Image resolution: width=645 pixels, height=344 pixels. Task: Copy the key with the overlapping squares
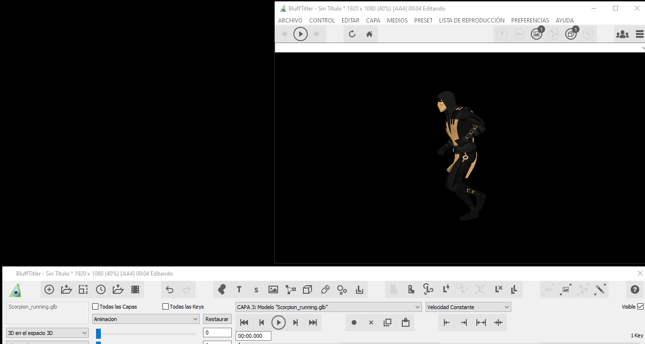pyautogui.click(x=387, y=322)
